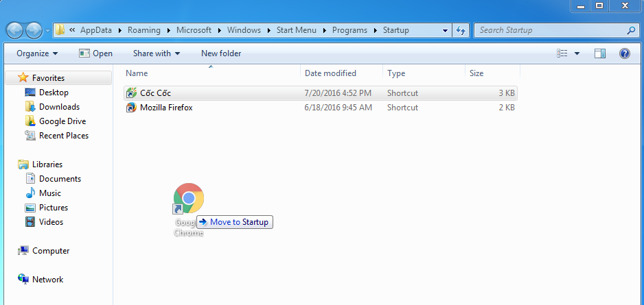
Task: Click the New folder button
Action: 221,53
